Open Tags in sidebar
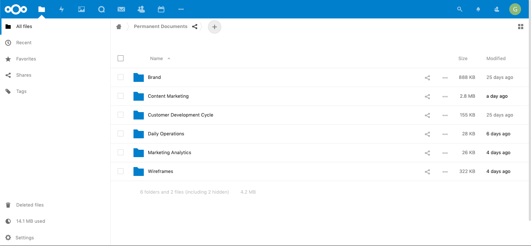The height and width of the screenshot is (246, 531). (55, 91)
